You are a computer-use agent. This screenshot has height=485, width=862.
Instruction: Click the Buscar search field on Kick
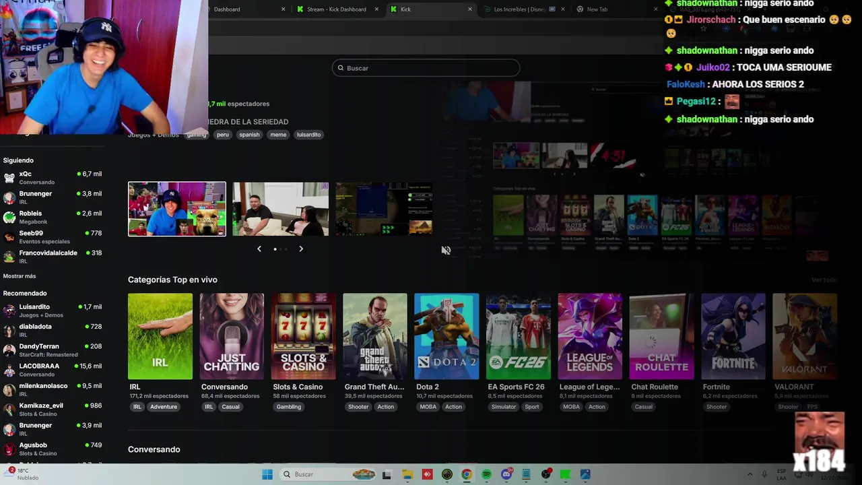click(426, 68)
